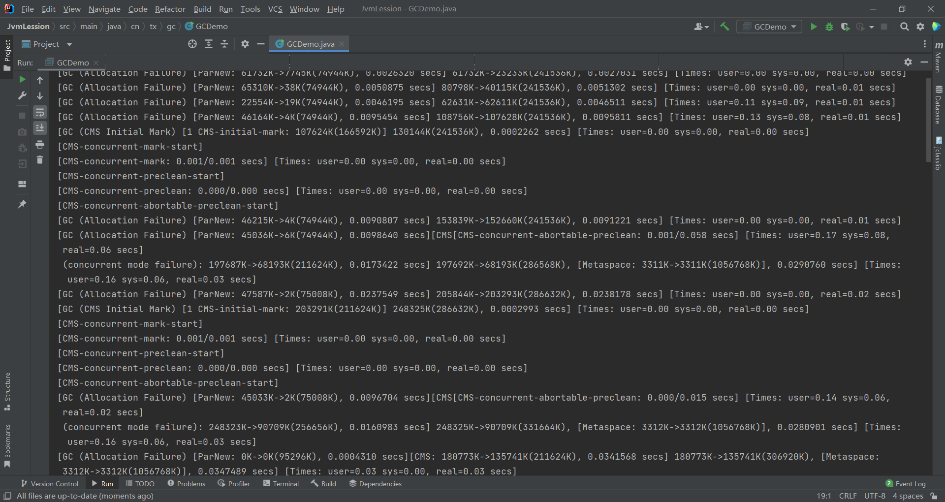Open the Navigate menu

(x=104, y=9)
